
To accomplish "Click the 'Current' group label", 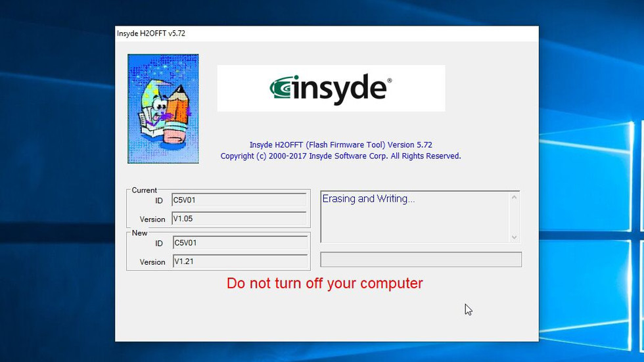I will click(x=144, y=190).
